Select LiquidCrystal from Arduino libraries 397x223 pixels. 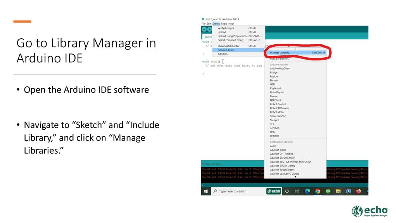pyautogui.click(x=277, y=93)
